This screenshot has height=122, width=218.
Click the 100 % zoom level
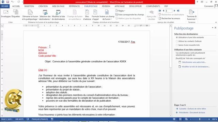coord(214,119)
